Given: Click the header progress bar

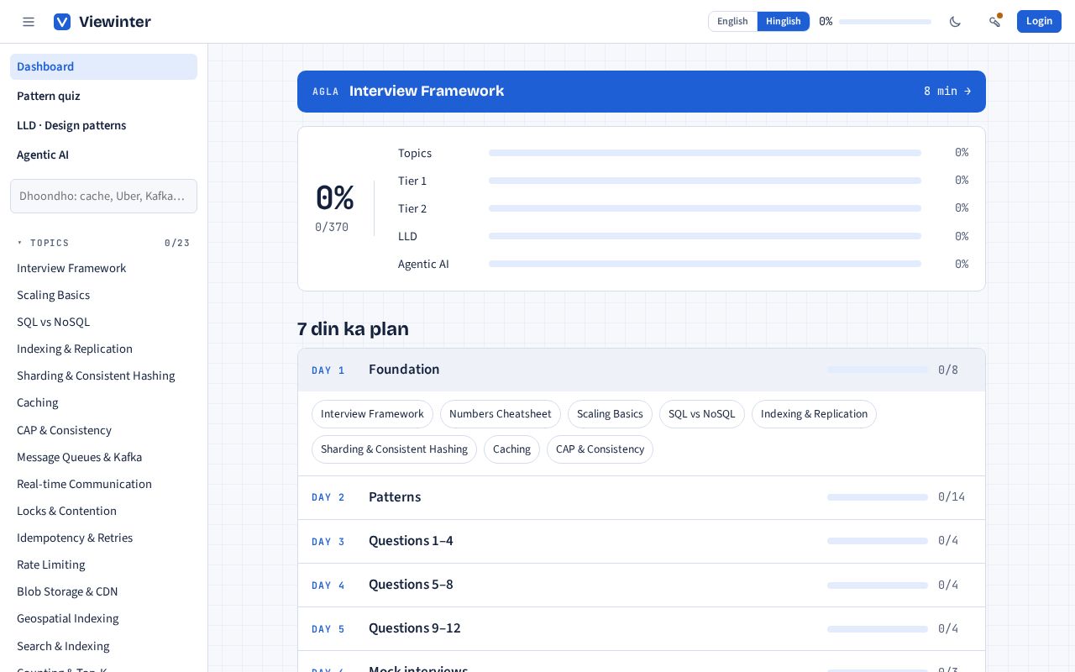Looking at the screenshot, I should (x=885, y=22).
